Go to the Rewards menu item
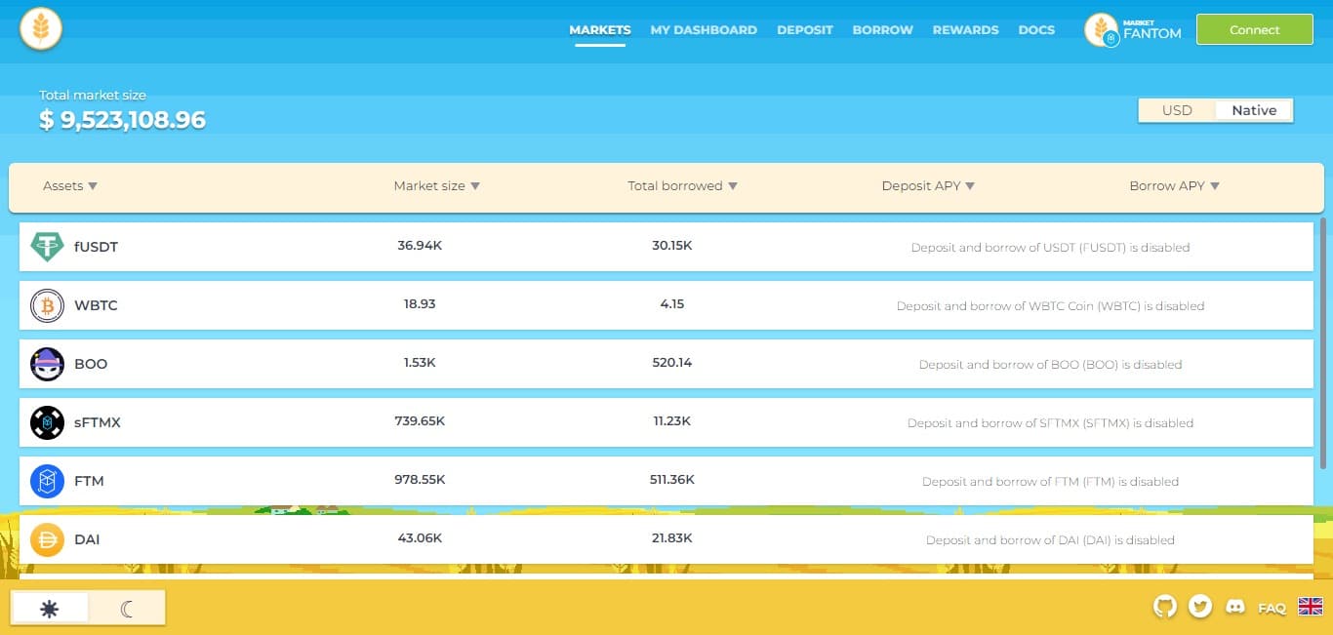 pos(965,30)
